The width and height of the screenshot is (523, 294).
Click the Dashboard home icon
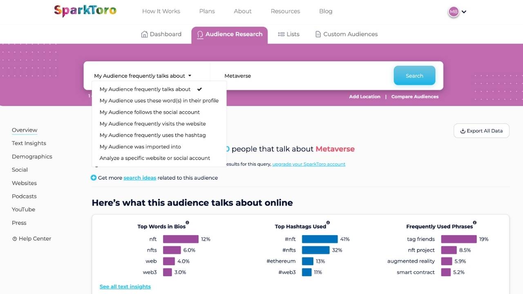144,34
